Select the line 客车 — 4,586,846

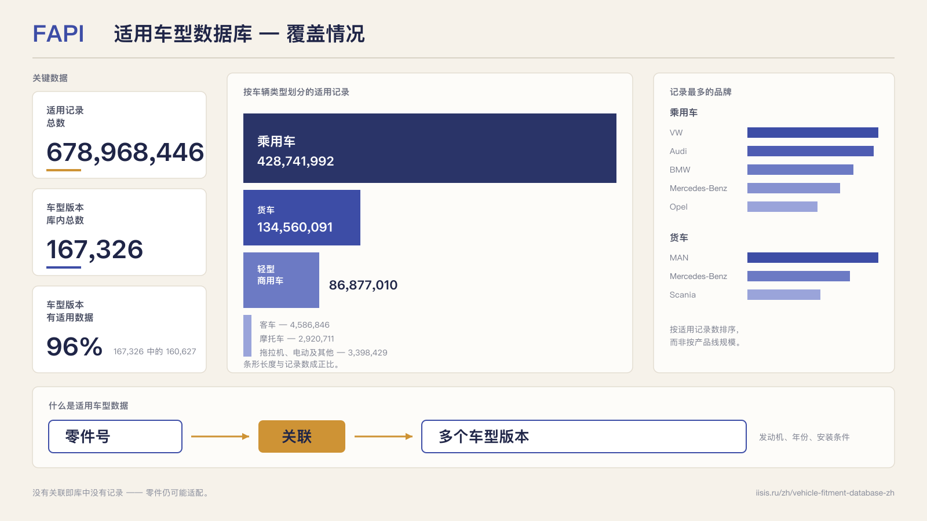pos(294,325)
